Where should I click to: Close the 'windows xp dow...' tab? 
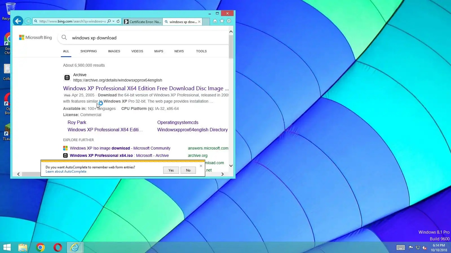tap(199, 22)
